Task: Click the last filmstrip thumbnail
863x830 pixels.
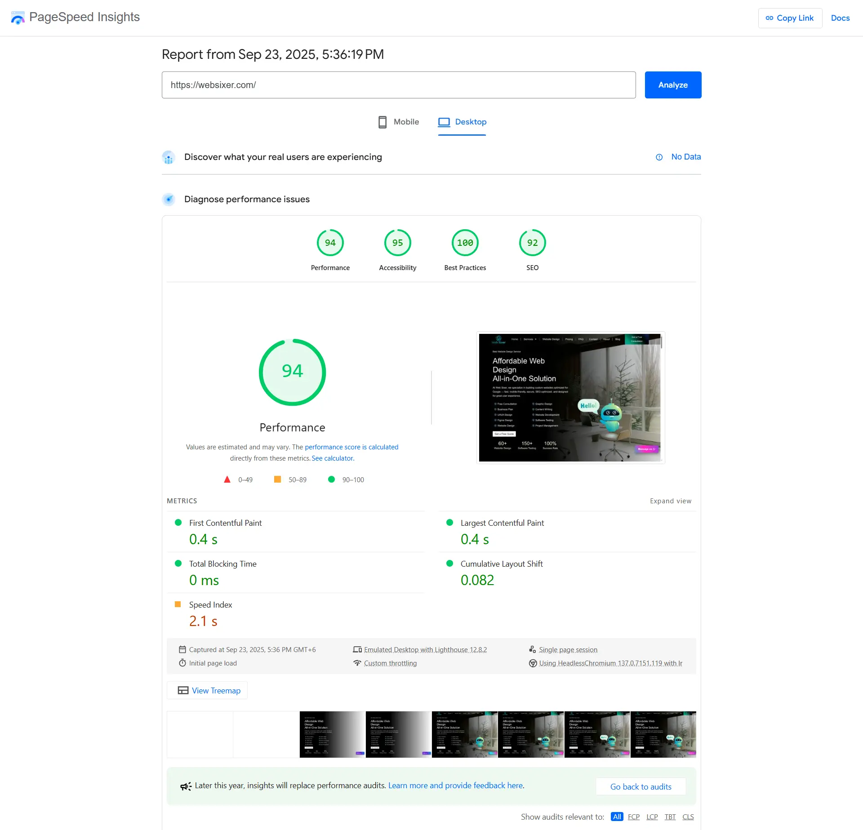Action: click(x=663, y=734)
